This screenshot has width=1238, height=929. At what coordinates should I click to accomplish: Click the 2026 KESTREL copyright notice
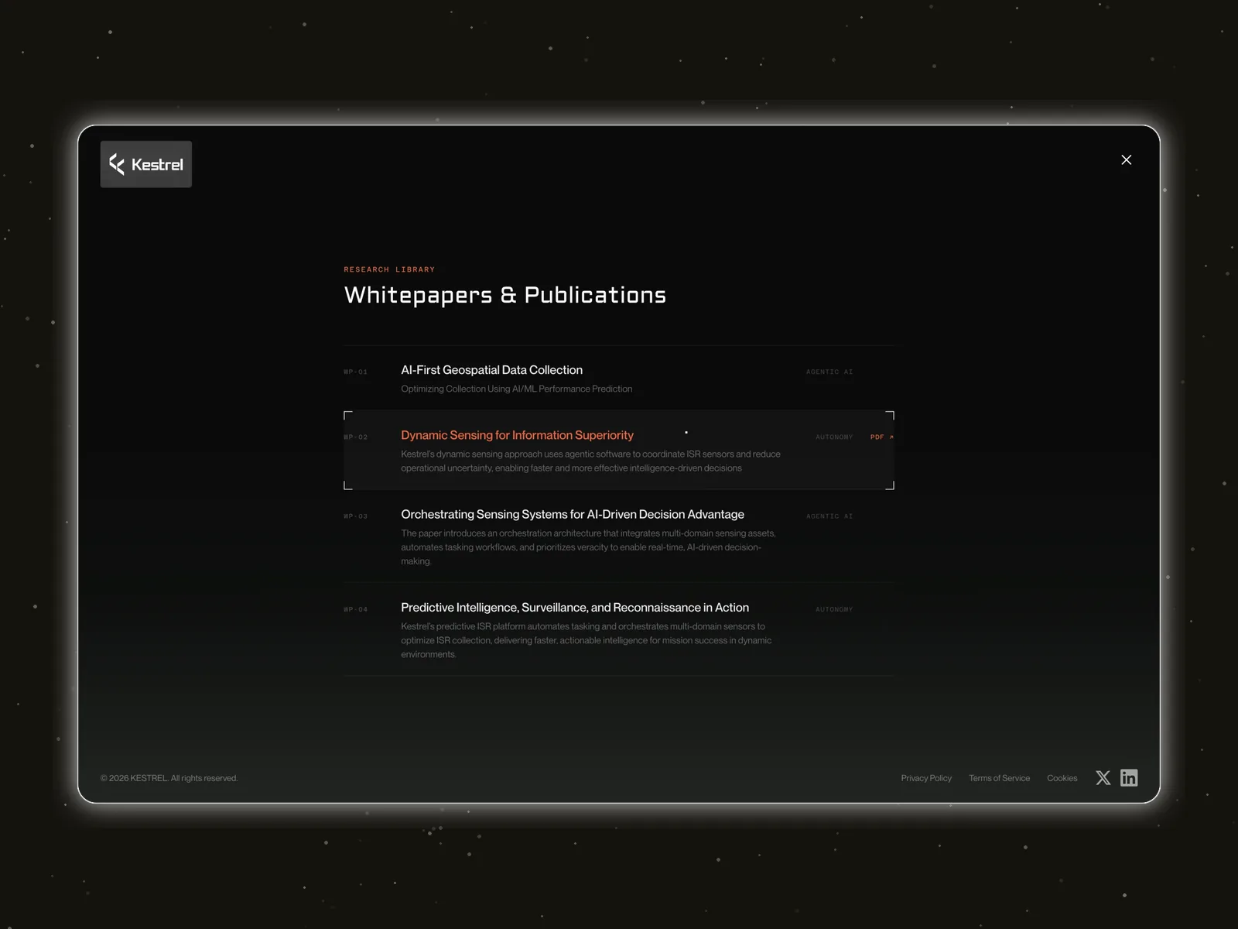[169, 778]
